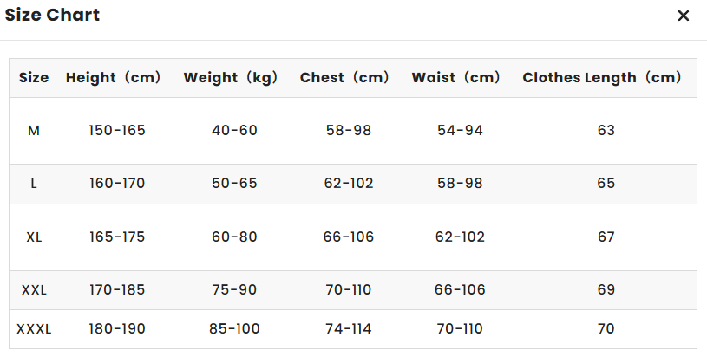Select the L size row label
The width and height of the screenshot is (707, 363).
pyautogui.click(x=34, y=184)
